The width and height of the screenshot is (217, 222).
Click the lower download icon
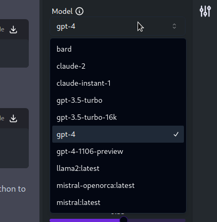point(13,118)
